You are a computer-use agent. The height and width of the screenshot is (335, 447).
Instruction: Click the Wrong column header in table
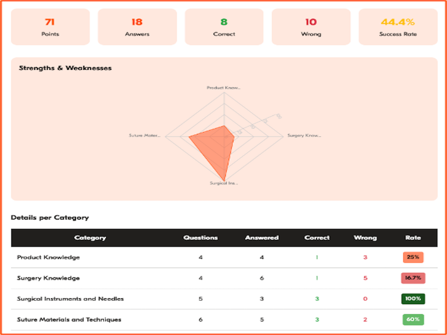point(365,238)
